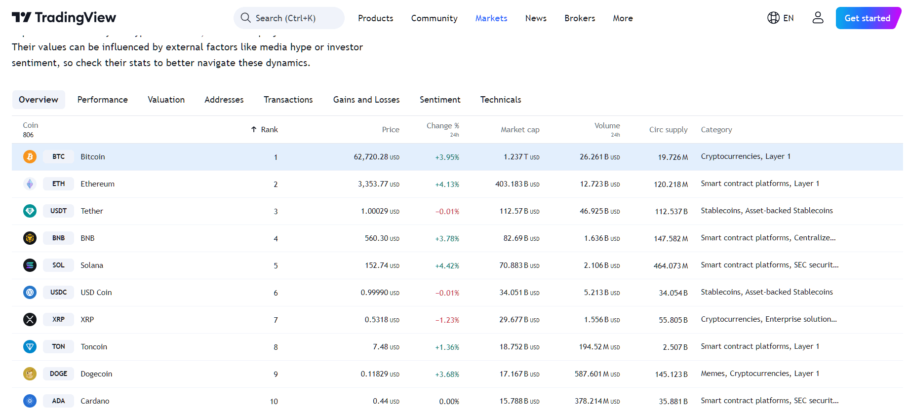Click the search magnifier icon
908x412 pixels.
(x=245, y=18)
